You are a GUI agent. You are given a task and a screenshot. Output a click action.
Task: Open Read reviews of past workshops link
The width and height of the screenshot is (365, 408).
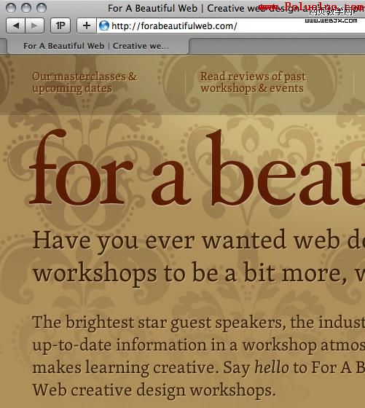click(x=253, y=82)
